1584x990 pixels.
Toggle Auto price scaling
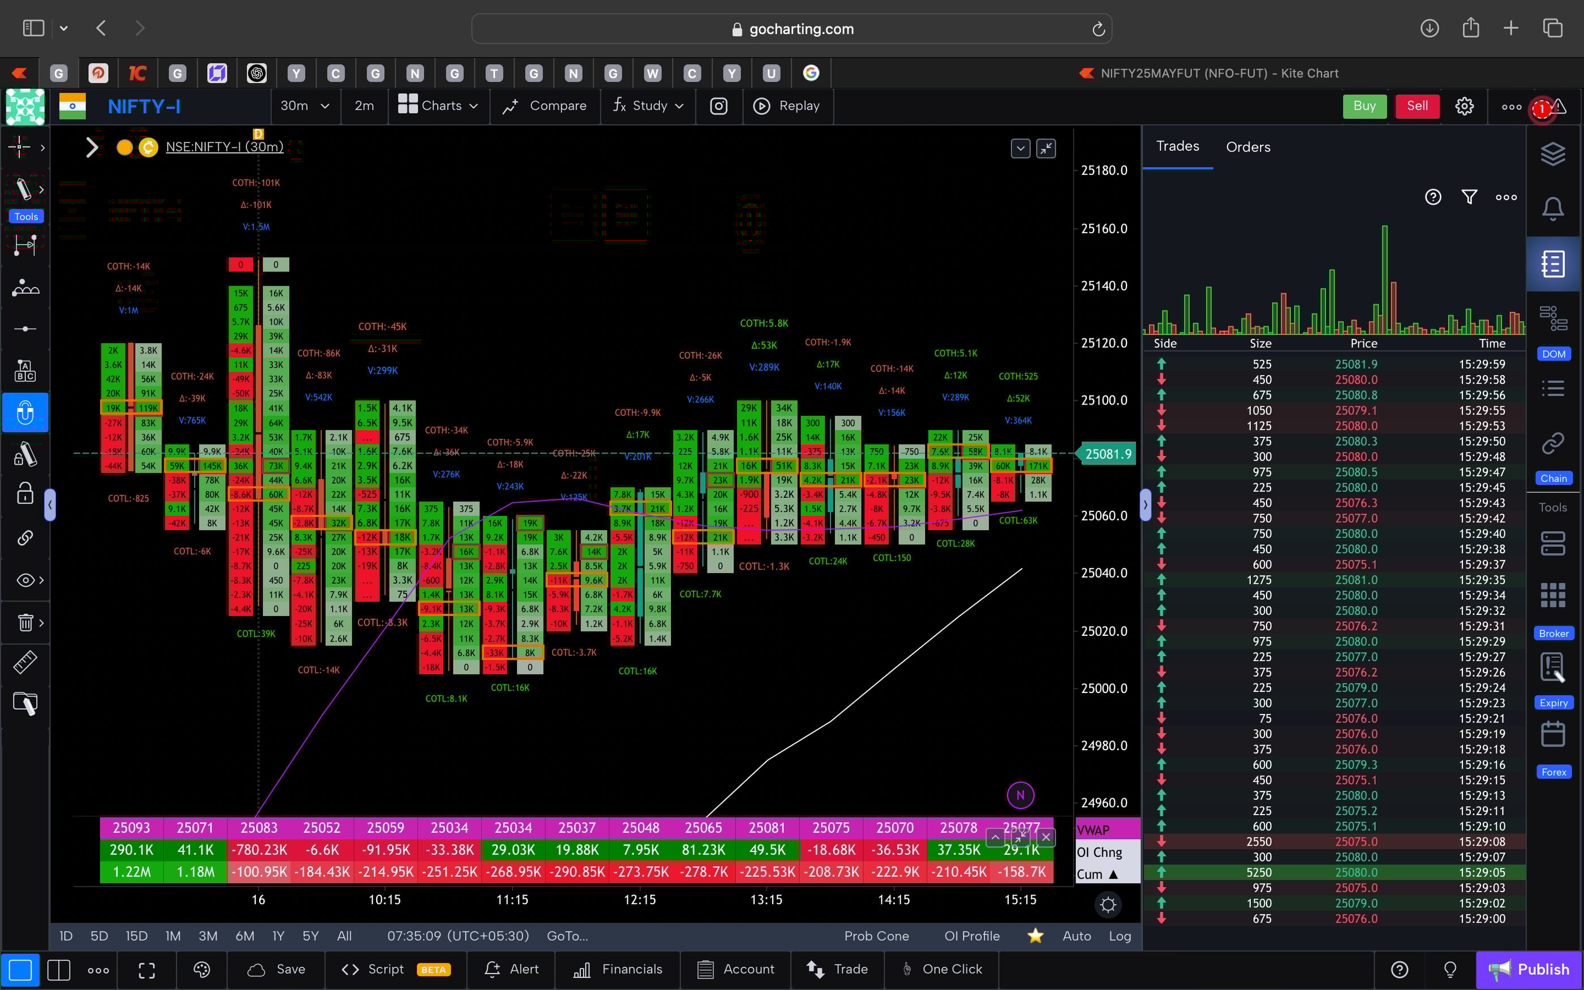pos(1077,936)
